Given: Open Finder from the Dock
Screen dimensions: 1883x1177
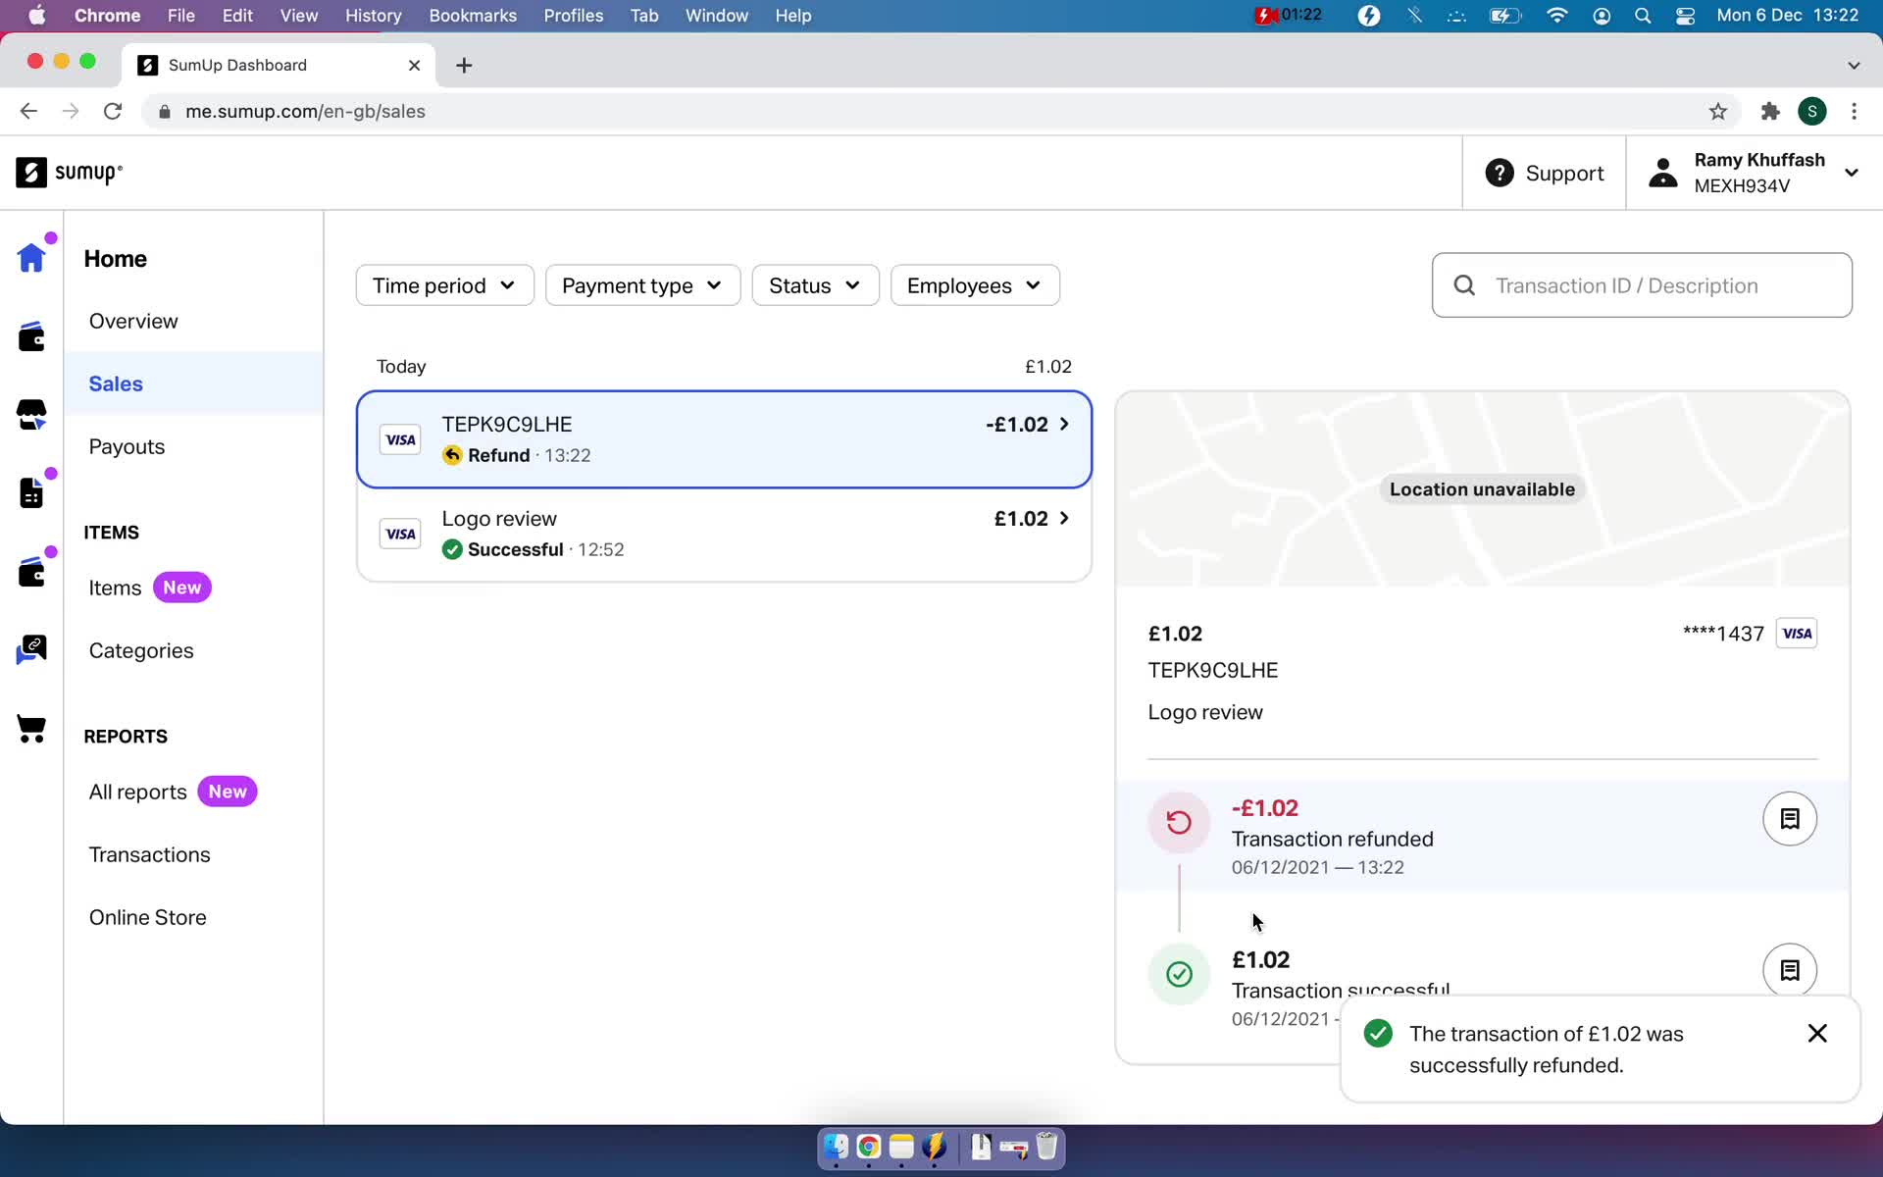Looking at the screenshot, I should pos(836,1146).
